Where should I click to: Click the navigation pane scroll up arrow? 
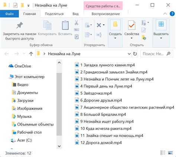59,63
